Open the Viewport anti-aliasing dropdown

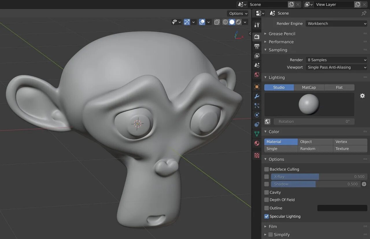(x=336, y=67)
